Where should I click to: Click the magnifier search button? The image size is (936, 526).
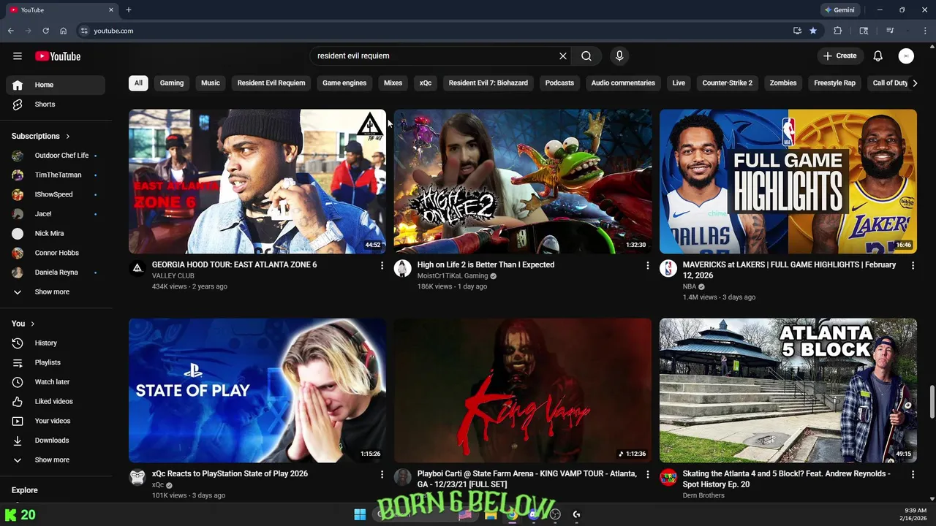(586, 56)
